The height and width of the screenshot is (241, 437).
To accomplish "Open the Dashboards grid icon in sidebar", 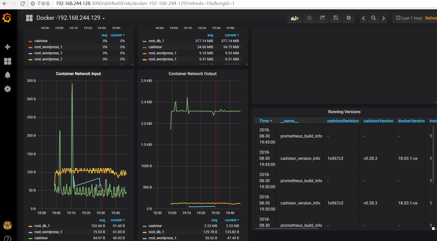I will tap(8, 61).
